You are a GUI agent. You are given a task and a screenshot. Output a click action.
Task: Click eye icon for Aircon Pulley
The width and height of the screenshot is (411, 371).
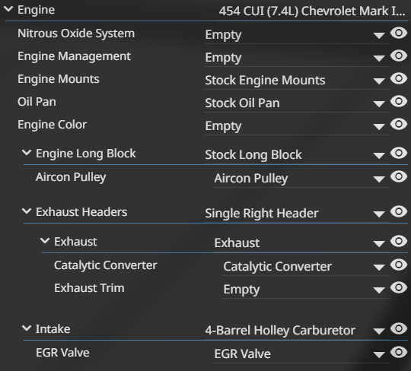pyautogui.click(x=399, y=176)
